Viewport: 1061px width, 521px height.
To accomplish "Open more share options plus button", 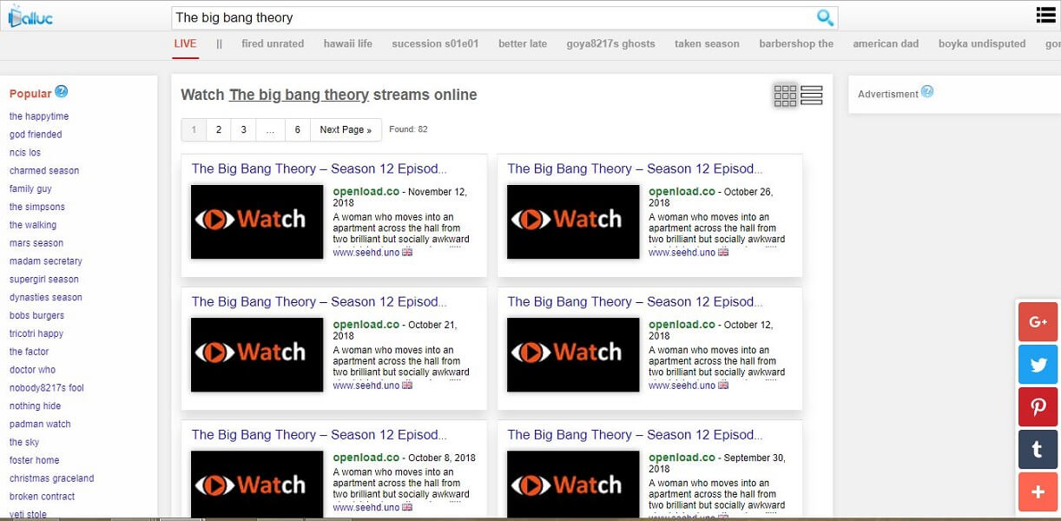I will click(1038, 492).
